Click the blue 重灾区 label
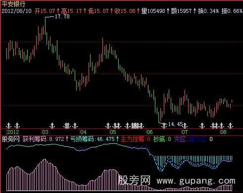Screen dimensions: 243x193 pos(197,139)
